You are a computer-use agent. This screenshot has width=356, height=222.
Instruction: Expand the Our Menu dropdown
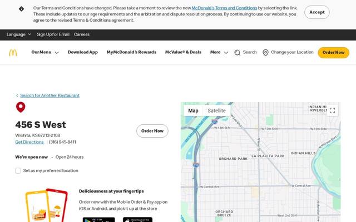click(45, 52)
